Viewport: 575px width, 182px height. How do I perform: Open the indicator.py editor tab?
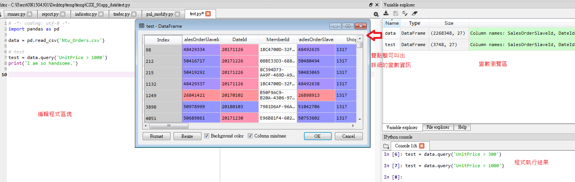(86, 14)
